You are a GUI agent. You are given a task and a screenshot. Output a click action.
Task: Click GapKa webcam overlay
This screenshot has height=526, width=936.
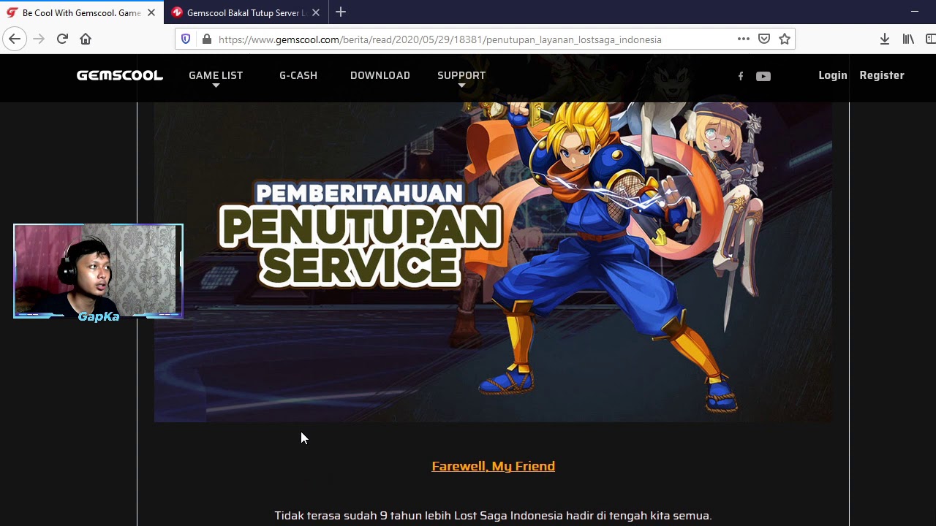click(x=98, y=271)
